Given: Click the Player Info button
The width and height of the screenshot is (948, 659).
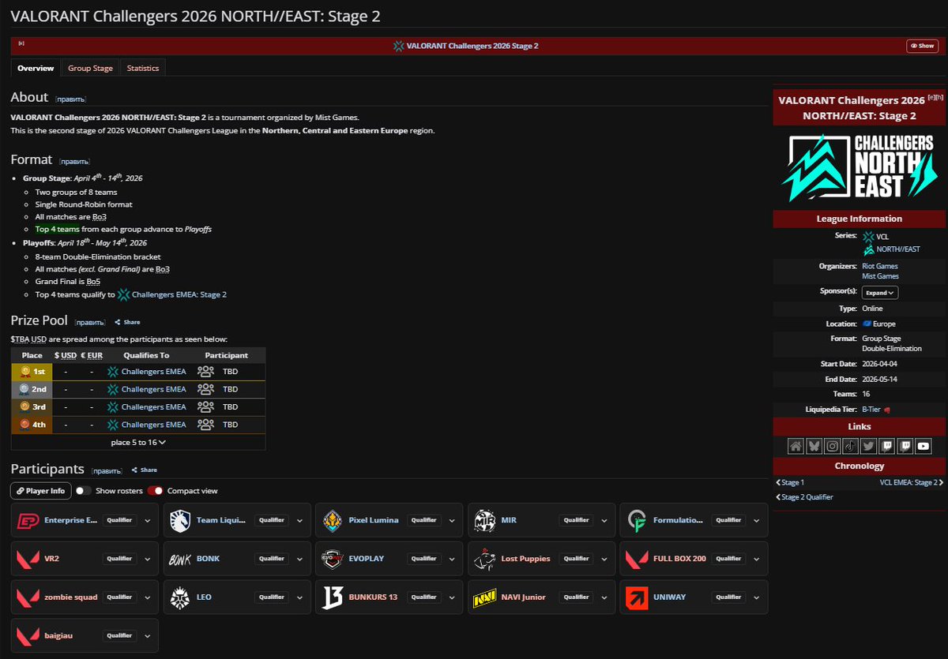Looking at the screenshot, I should tap(41, 491).
